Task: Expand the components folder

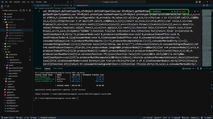Action: (x=13, y=55)
